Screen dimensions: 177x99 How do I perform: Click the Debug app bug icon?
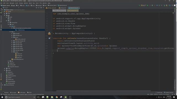tap(152, 5)
